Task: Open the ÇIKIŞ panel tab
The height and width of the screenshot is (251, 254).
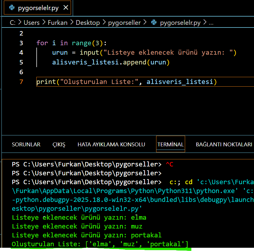Action: point(59,145)
